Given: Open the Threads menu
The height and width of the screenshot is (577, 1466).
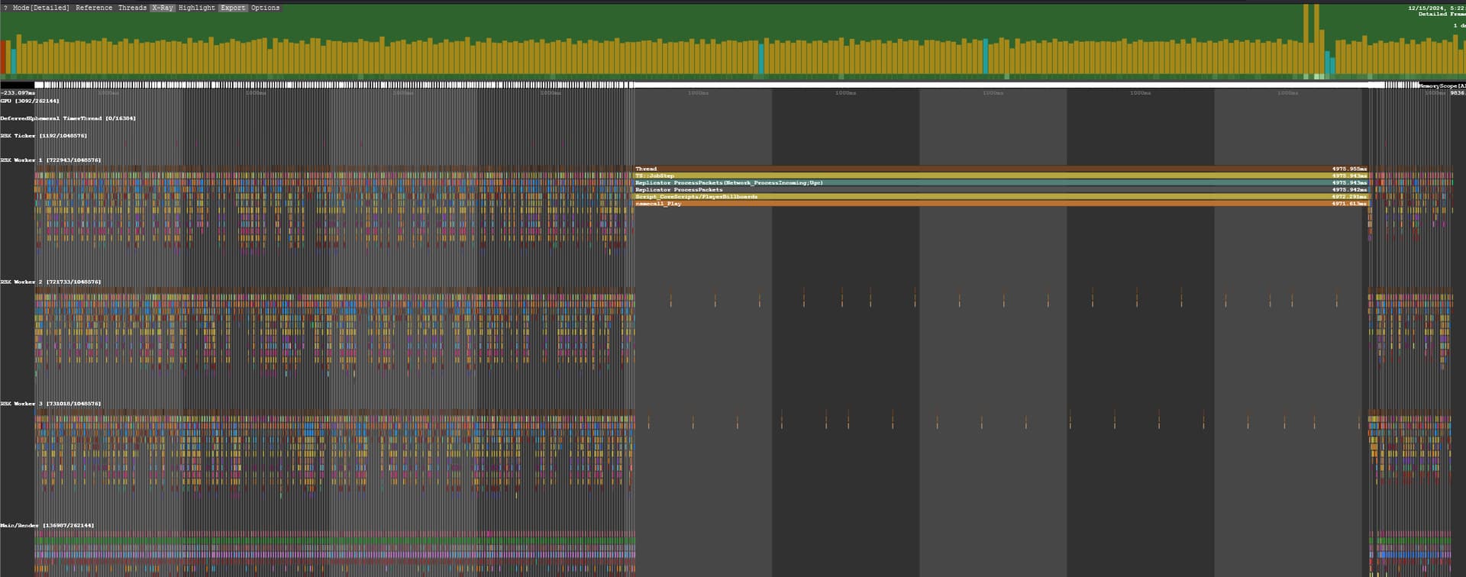Looking at the screenshot, I should [x=132, y=8].
